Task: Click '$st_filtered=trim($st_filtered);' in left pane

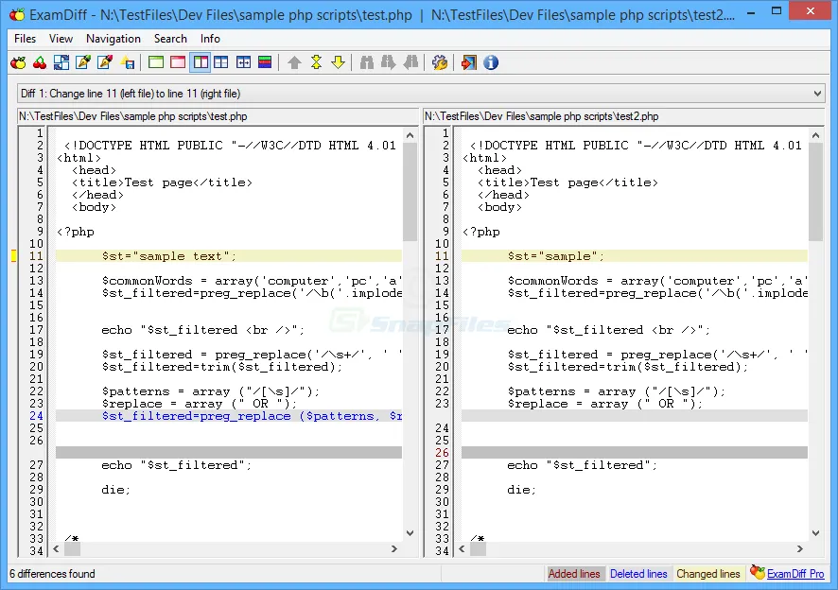Action: [222, 367]
